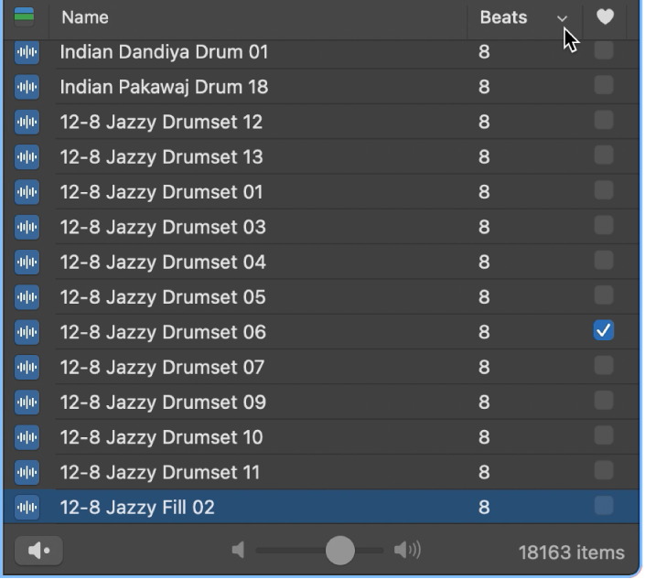The image size is (645, 579).
Task: Toggle Beats column sort order chevron
Action: (562, 18)
